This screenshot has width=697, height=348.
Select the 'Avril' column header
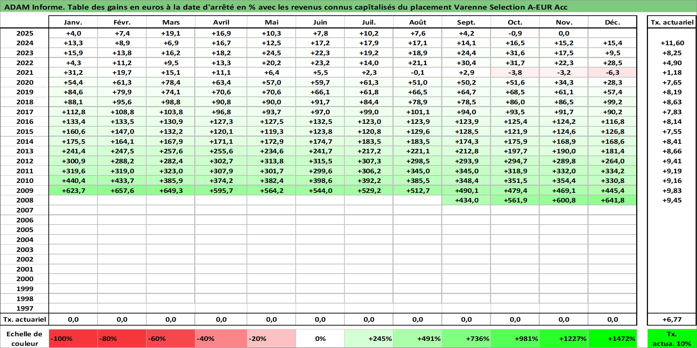[221, 22]
